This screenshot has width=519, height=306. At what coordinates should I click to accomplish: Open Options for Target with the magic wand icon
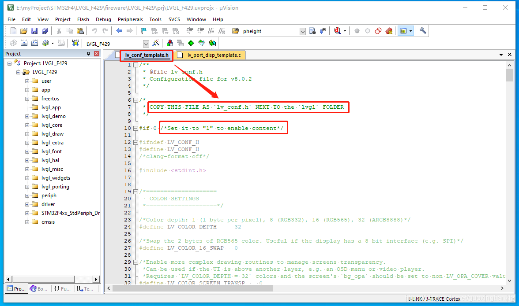(x=156, y=43)
